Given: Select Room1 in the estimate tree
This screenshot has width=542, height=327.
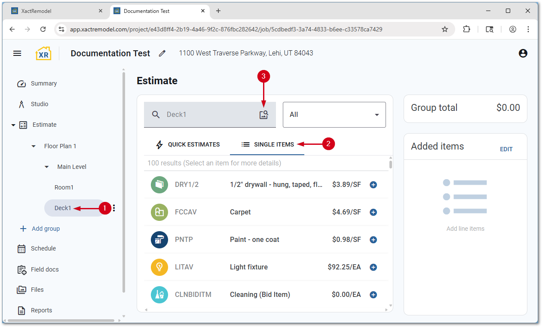Looking at the screenshot, I should 64,188.
